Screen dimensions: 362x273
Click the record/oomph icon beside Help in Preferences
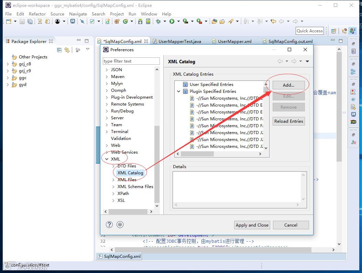(120, 225)
